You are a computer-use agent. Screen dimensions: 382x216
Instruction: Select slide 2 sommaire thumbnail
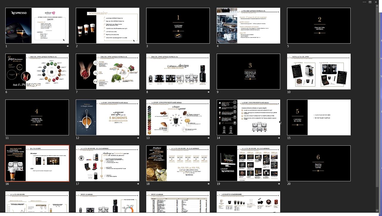pos(107,26)
